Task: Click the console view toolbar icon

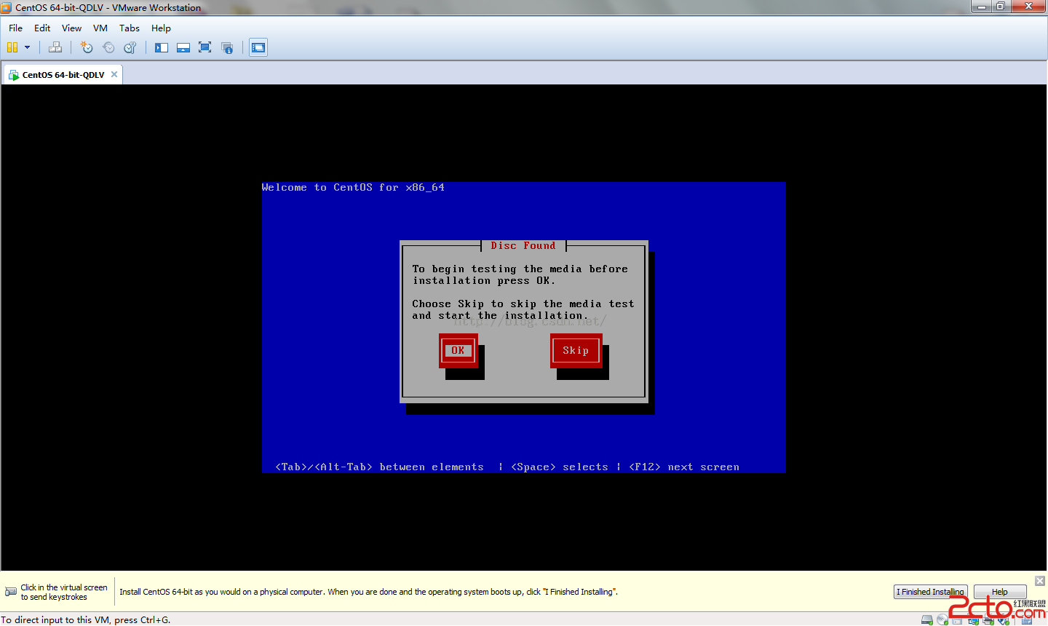Action: 258,47
